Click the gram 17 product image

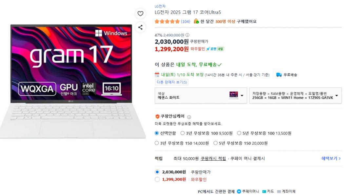[72, 81]
